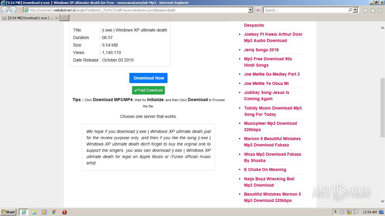Stop page loading with the red X
This screenshot has height=216, width=385.
[258, 10]
